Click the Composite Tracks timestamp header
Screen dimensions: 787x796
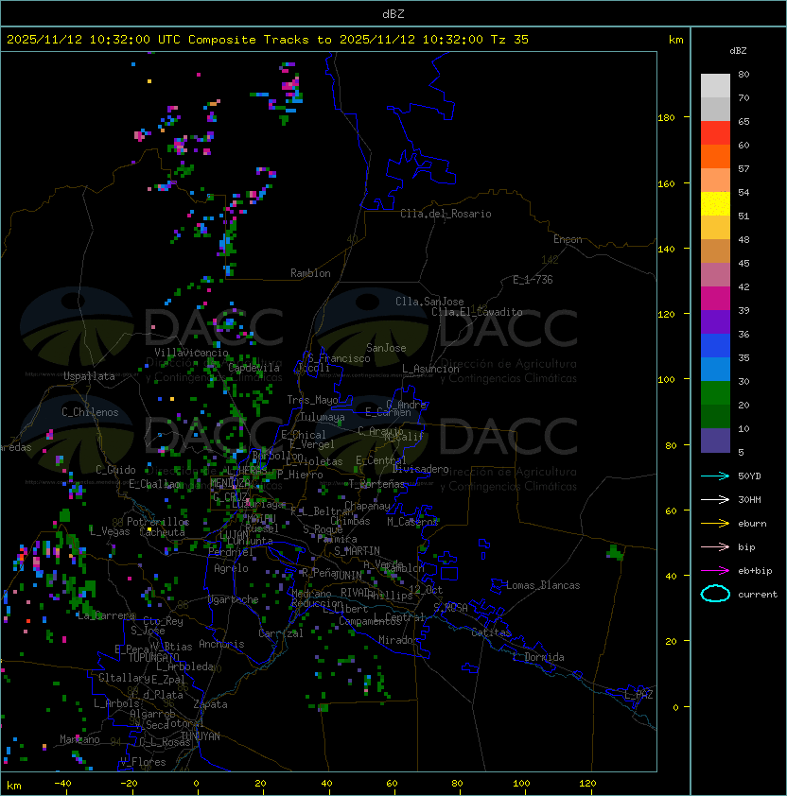click(x=268, y=40)
